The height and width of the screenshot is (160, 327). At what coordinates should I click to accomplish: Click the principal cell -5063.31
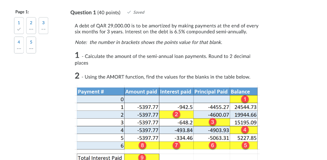tap(212, 138)
